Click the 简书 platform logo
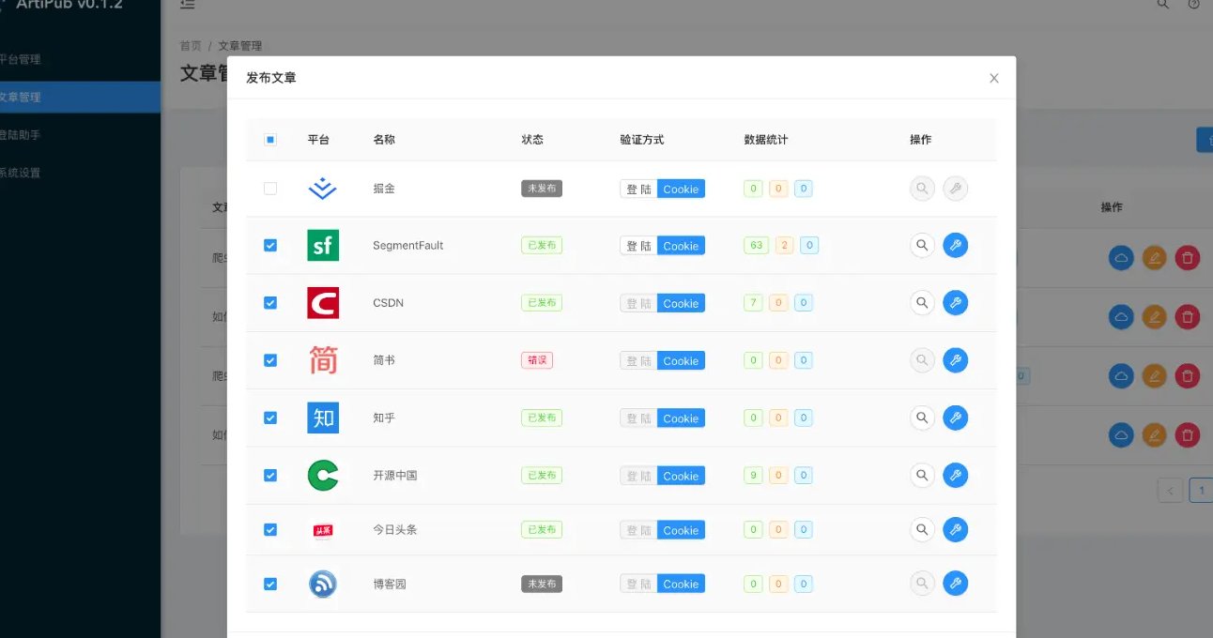This screenshot has width=1213, height=638. pos(323,360)
